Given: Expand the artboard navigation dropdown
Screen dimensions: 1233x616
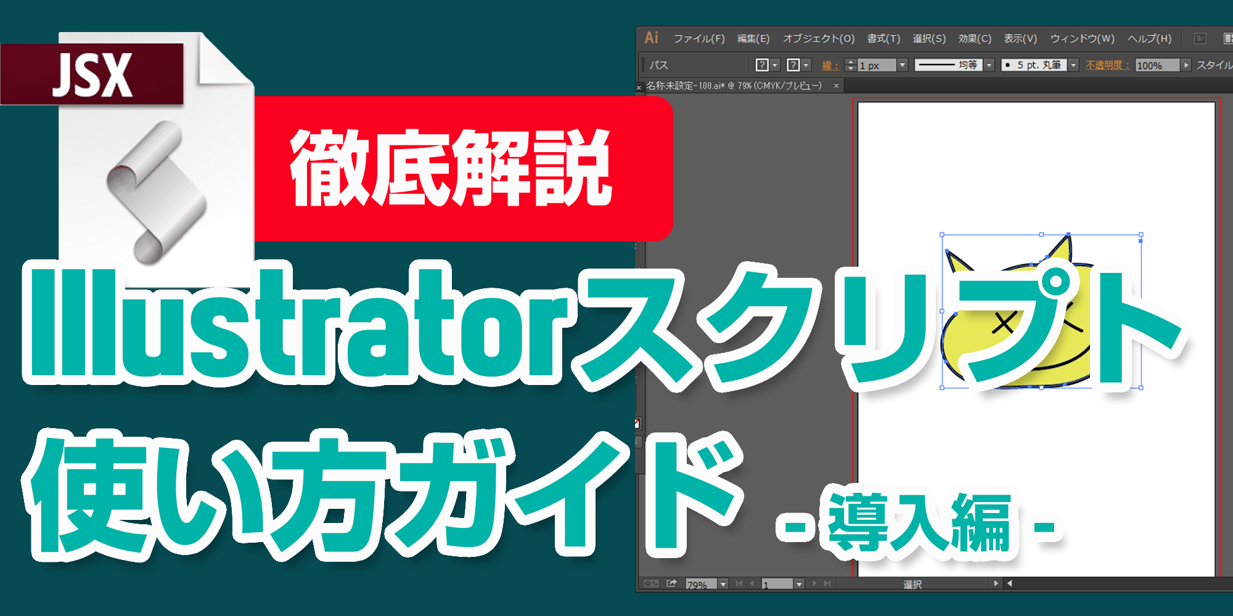Looking at the screenshot, I should [799, 584].
